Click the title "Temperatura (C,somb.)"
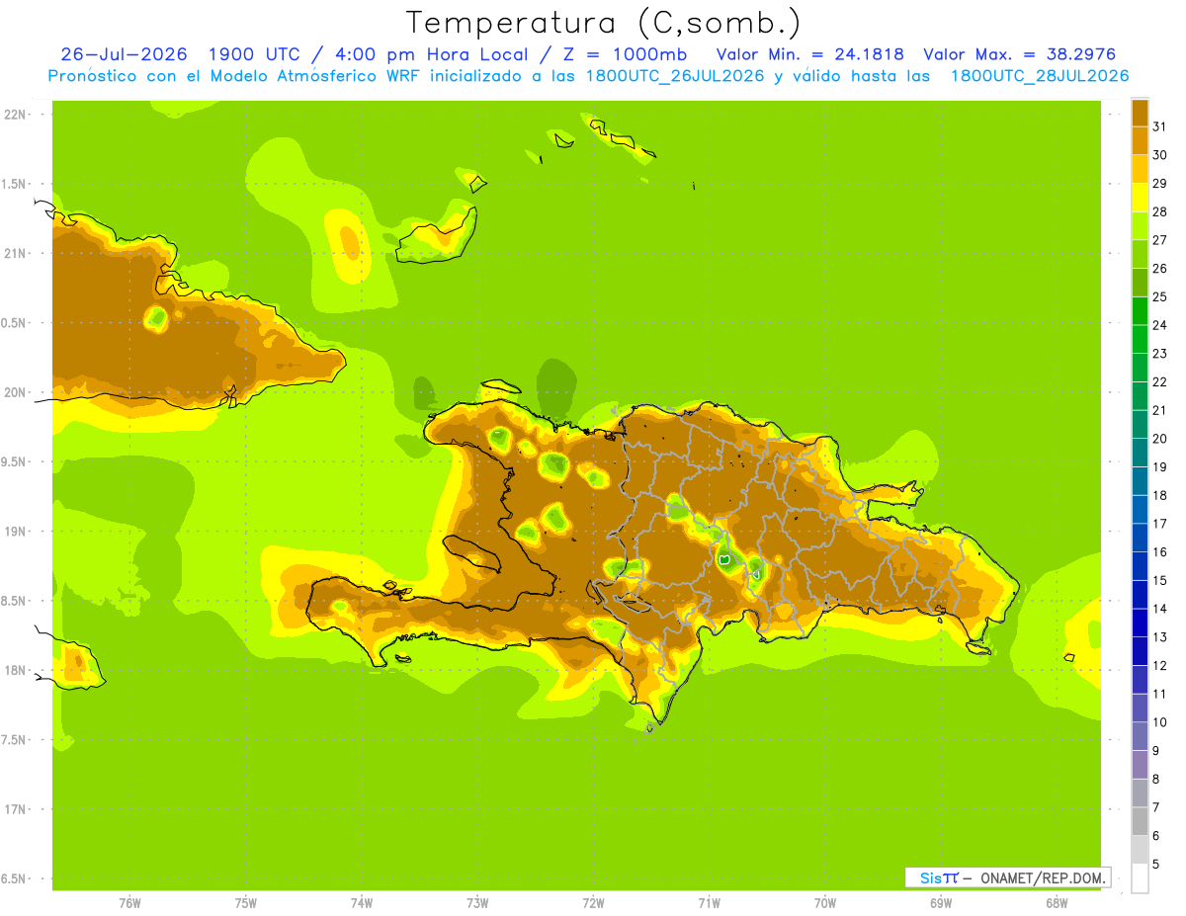Viewport: 1186px width, 916px height. click(604, 24)
